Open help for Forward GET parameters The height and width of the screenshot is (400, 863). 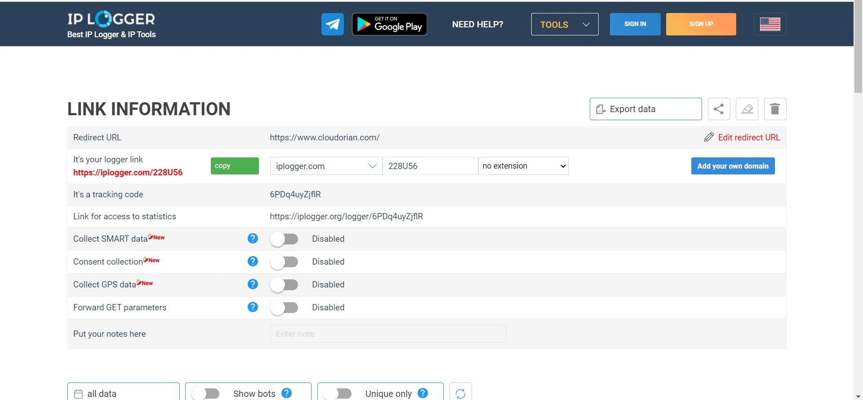tap(253, 307)
